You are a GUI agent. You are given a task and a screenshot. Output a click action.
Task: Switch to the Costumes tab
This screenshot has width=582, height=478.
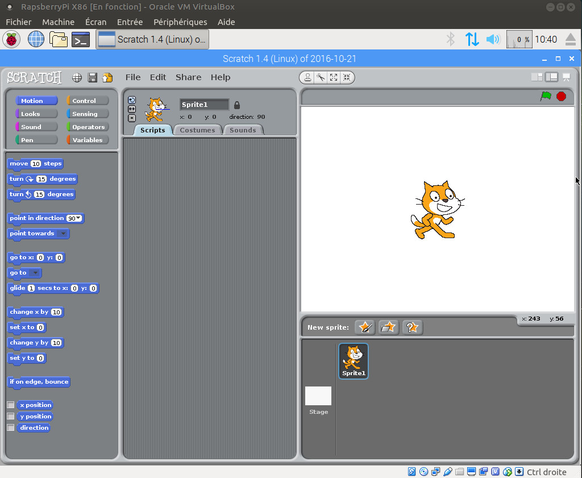click(x=197, y=130)
